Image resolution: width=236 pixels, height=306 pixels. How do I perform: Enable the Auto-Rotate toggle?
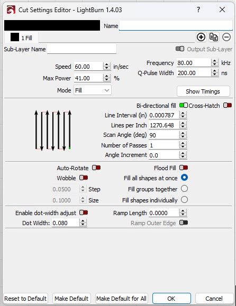point(96,168)
